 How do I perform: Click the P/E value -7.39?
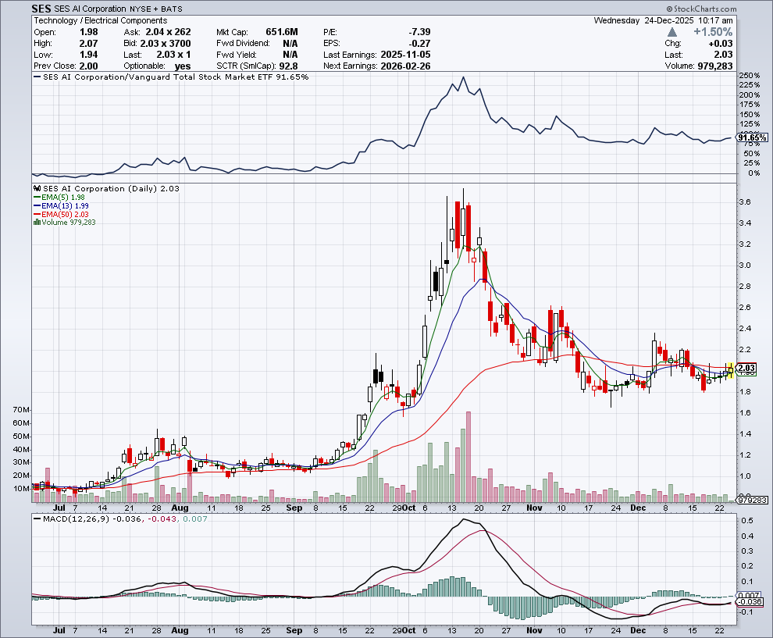click(x=419, y=32)
